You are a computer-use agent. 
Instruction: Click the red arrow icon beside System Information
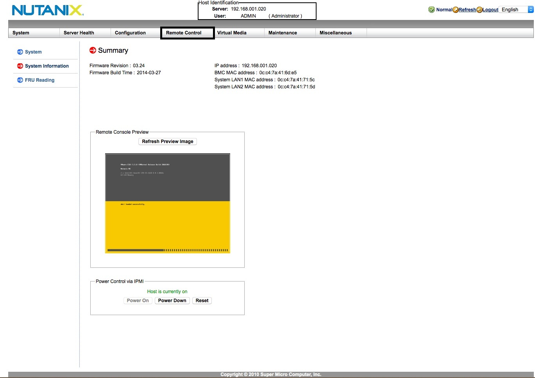point(20,66)
